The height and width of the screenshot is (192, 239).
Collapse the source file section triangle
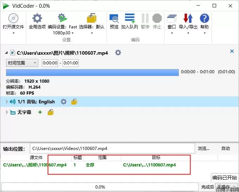[6, 53]
